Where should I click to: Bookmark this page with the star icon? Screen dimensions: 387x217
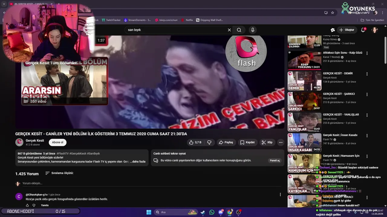point(333,13)
